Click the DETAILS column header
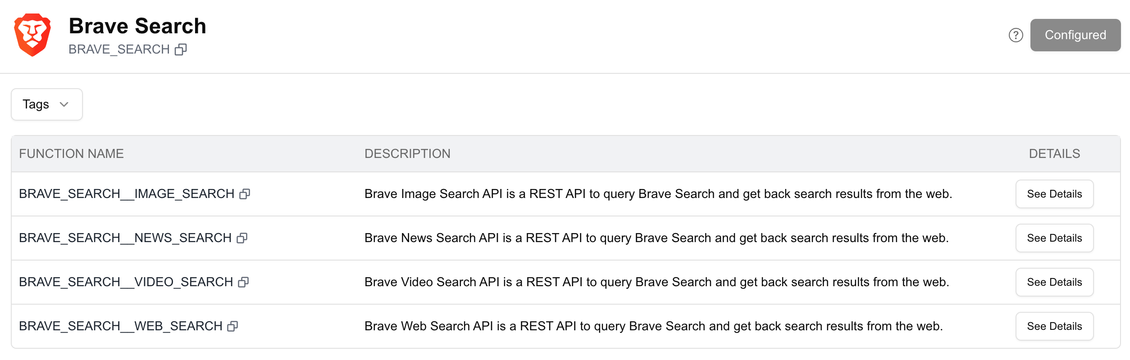This screenshot has width=1130, height=360. [1054, 154]
